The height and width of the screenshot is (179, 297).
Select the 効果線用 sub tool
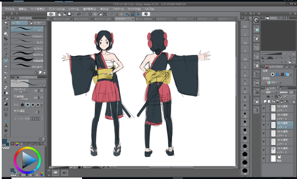tap(27, 60)
